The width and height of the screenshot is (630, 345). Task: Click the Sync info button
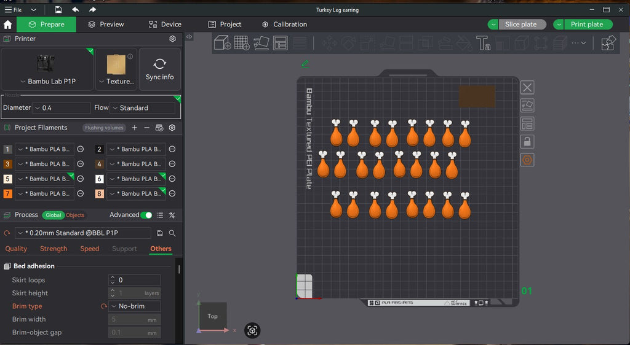coord(159,69)
